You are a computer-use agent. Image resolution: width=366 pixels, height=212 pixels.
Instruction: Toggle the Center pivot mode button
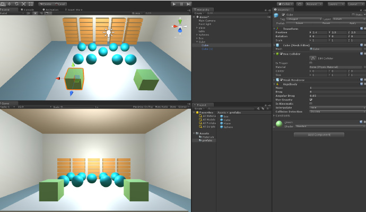[46, 4]
